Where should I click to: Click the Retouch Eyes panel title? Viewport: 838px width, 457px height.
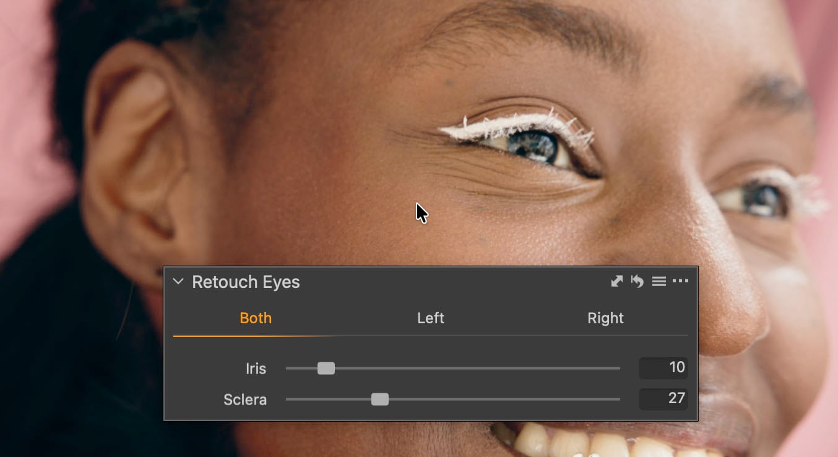(246, 282)
